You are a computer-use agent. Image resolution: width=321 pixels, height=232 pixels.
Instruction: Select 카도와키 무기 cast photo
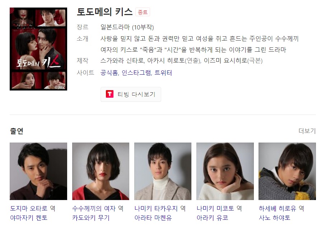click(x=101, y=171)
